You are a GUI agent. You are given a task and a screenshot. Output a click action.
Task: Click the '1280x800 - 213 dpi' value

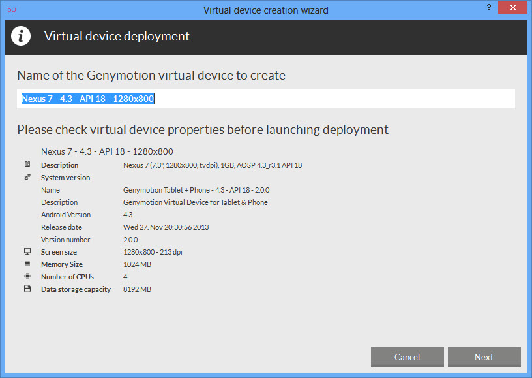(153, 252)
